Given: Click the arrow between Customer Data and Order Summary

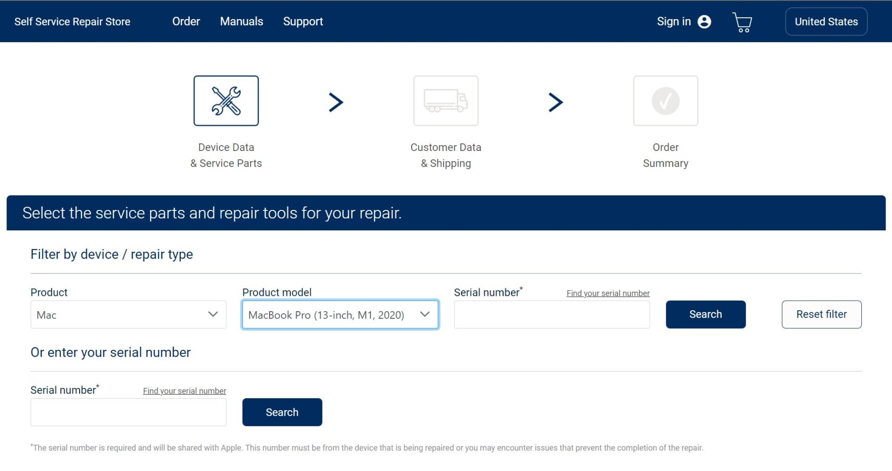Looking at the screenshot, I should [556, 102].
